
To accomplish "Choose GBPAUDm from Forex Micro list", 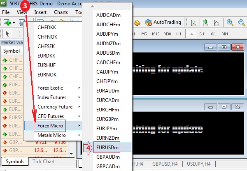I will [107, 157].
